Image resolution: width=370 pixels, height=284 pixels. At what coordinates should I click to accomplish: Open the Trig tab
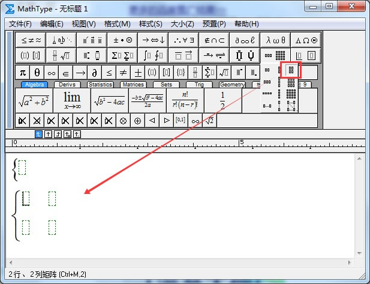[x=198, y=85]
